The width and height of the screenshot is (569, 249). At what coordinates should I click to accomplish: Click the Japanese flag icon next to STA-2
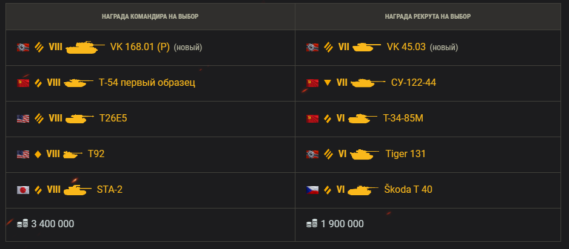click(23, 190)
